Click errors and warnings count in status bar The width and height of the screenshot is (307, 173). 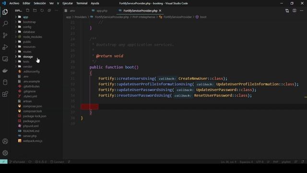tap(41, 162)
